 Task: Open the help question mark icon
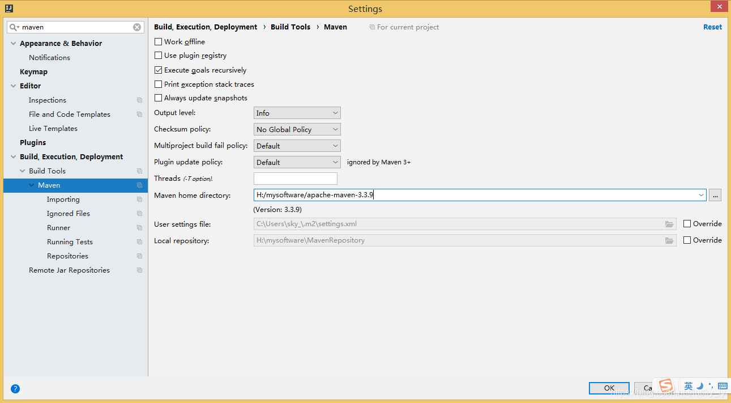15,389
